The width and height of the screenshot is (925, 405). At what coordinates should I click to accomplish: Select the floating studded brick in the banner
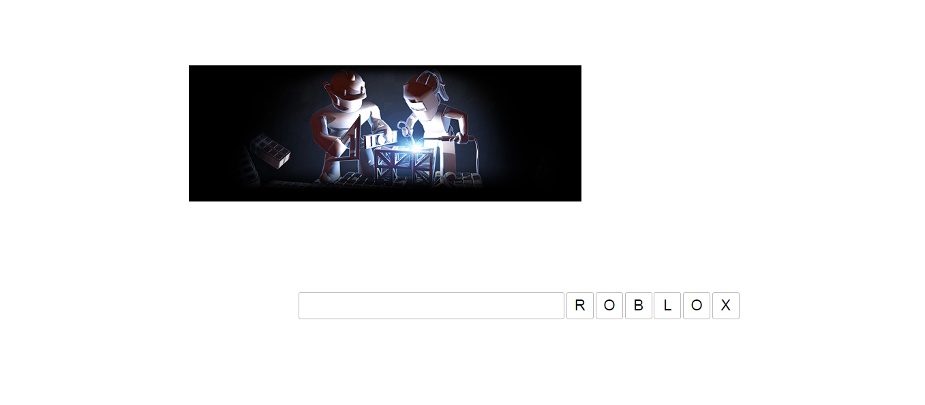click(x=269, y=150)
